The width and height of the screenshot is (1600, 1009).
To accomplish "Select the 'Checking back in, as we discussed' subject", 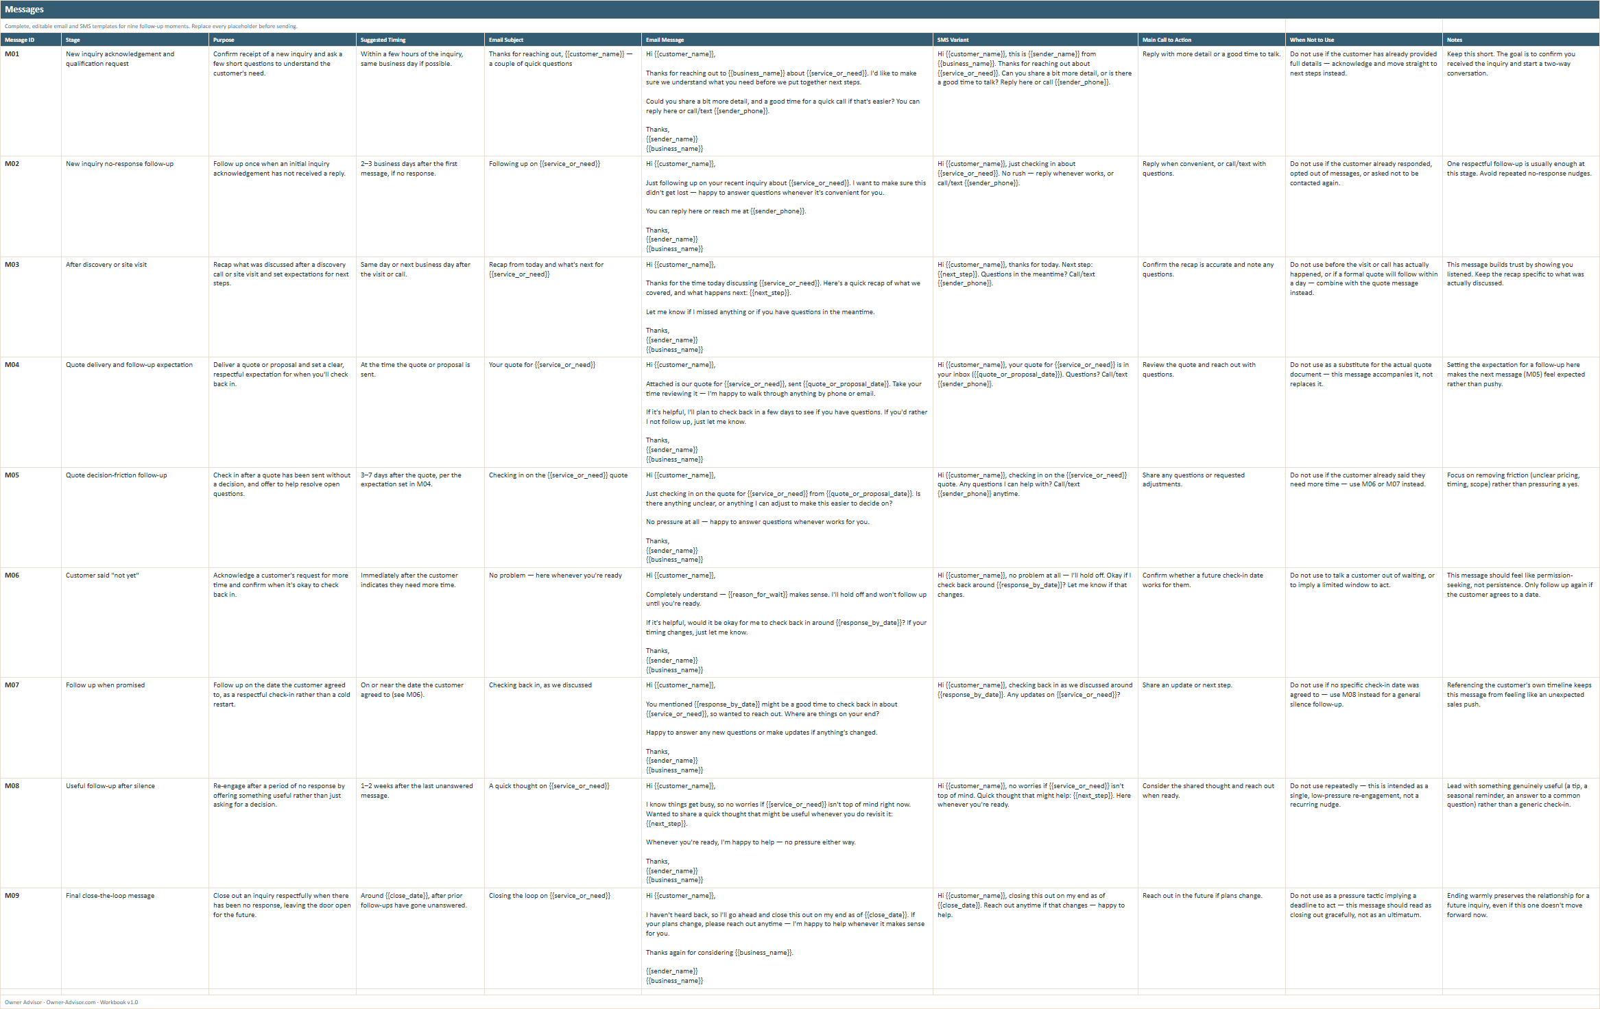I will click(x=540, y=685).
